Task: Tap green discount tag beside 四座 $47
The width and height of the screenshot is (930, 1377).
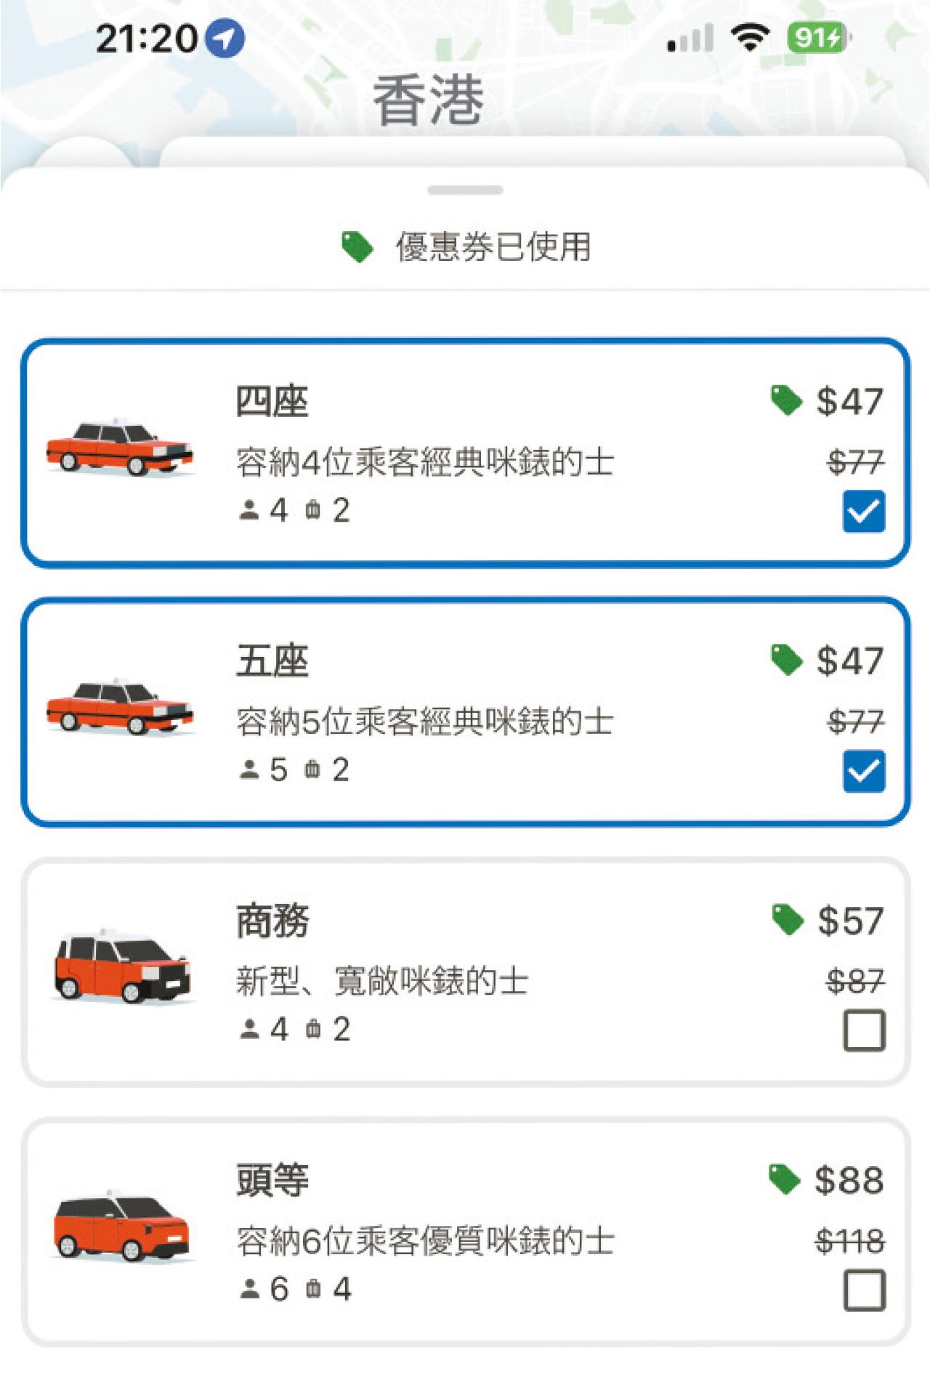Action: [786, 400]
